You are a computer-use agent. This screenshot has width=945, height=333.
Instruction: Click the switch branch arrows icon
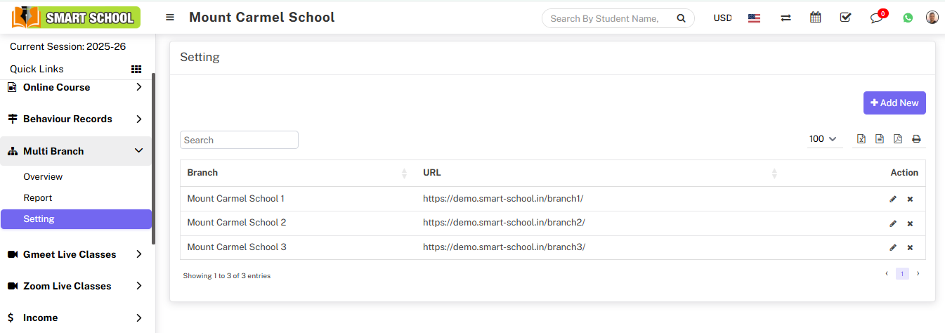coord(786,18)
